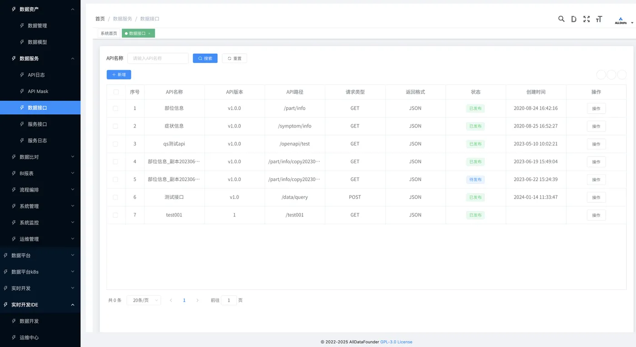Screen dimensions: 636x347
Task: Click the document icon in top header
Action: click(x=574, y=19)
